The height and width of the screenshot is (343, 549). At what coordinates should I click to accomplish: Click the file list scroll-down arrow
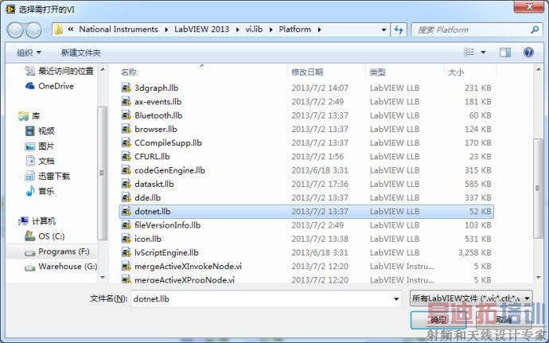(x=539, y=278)
